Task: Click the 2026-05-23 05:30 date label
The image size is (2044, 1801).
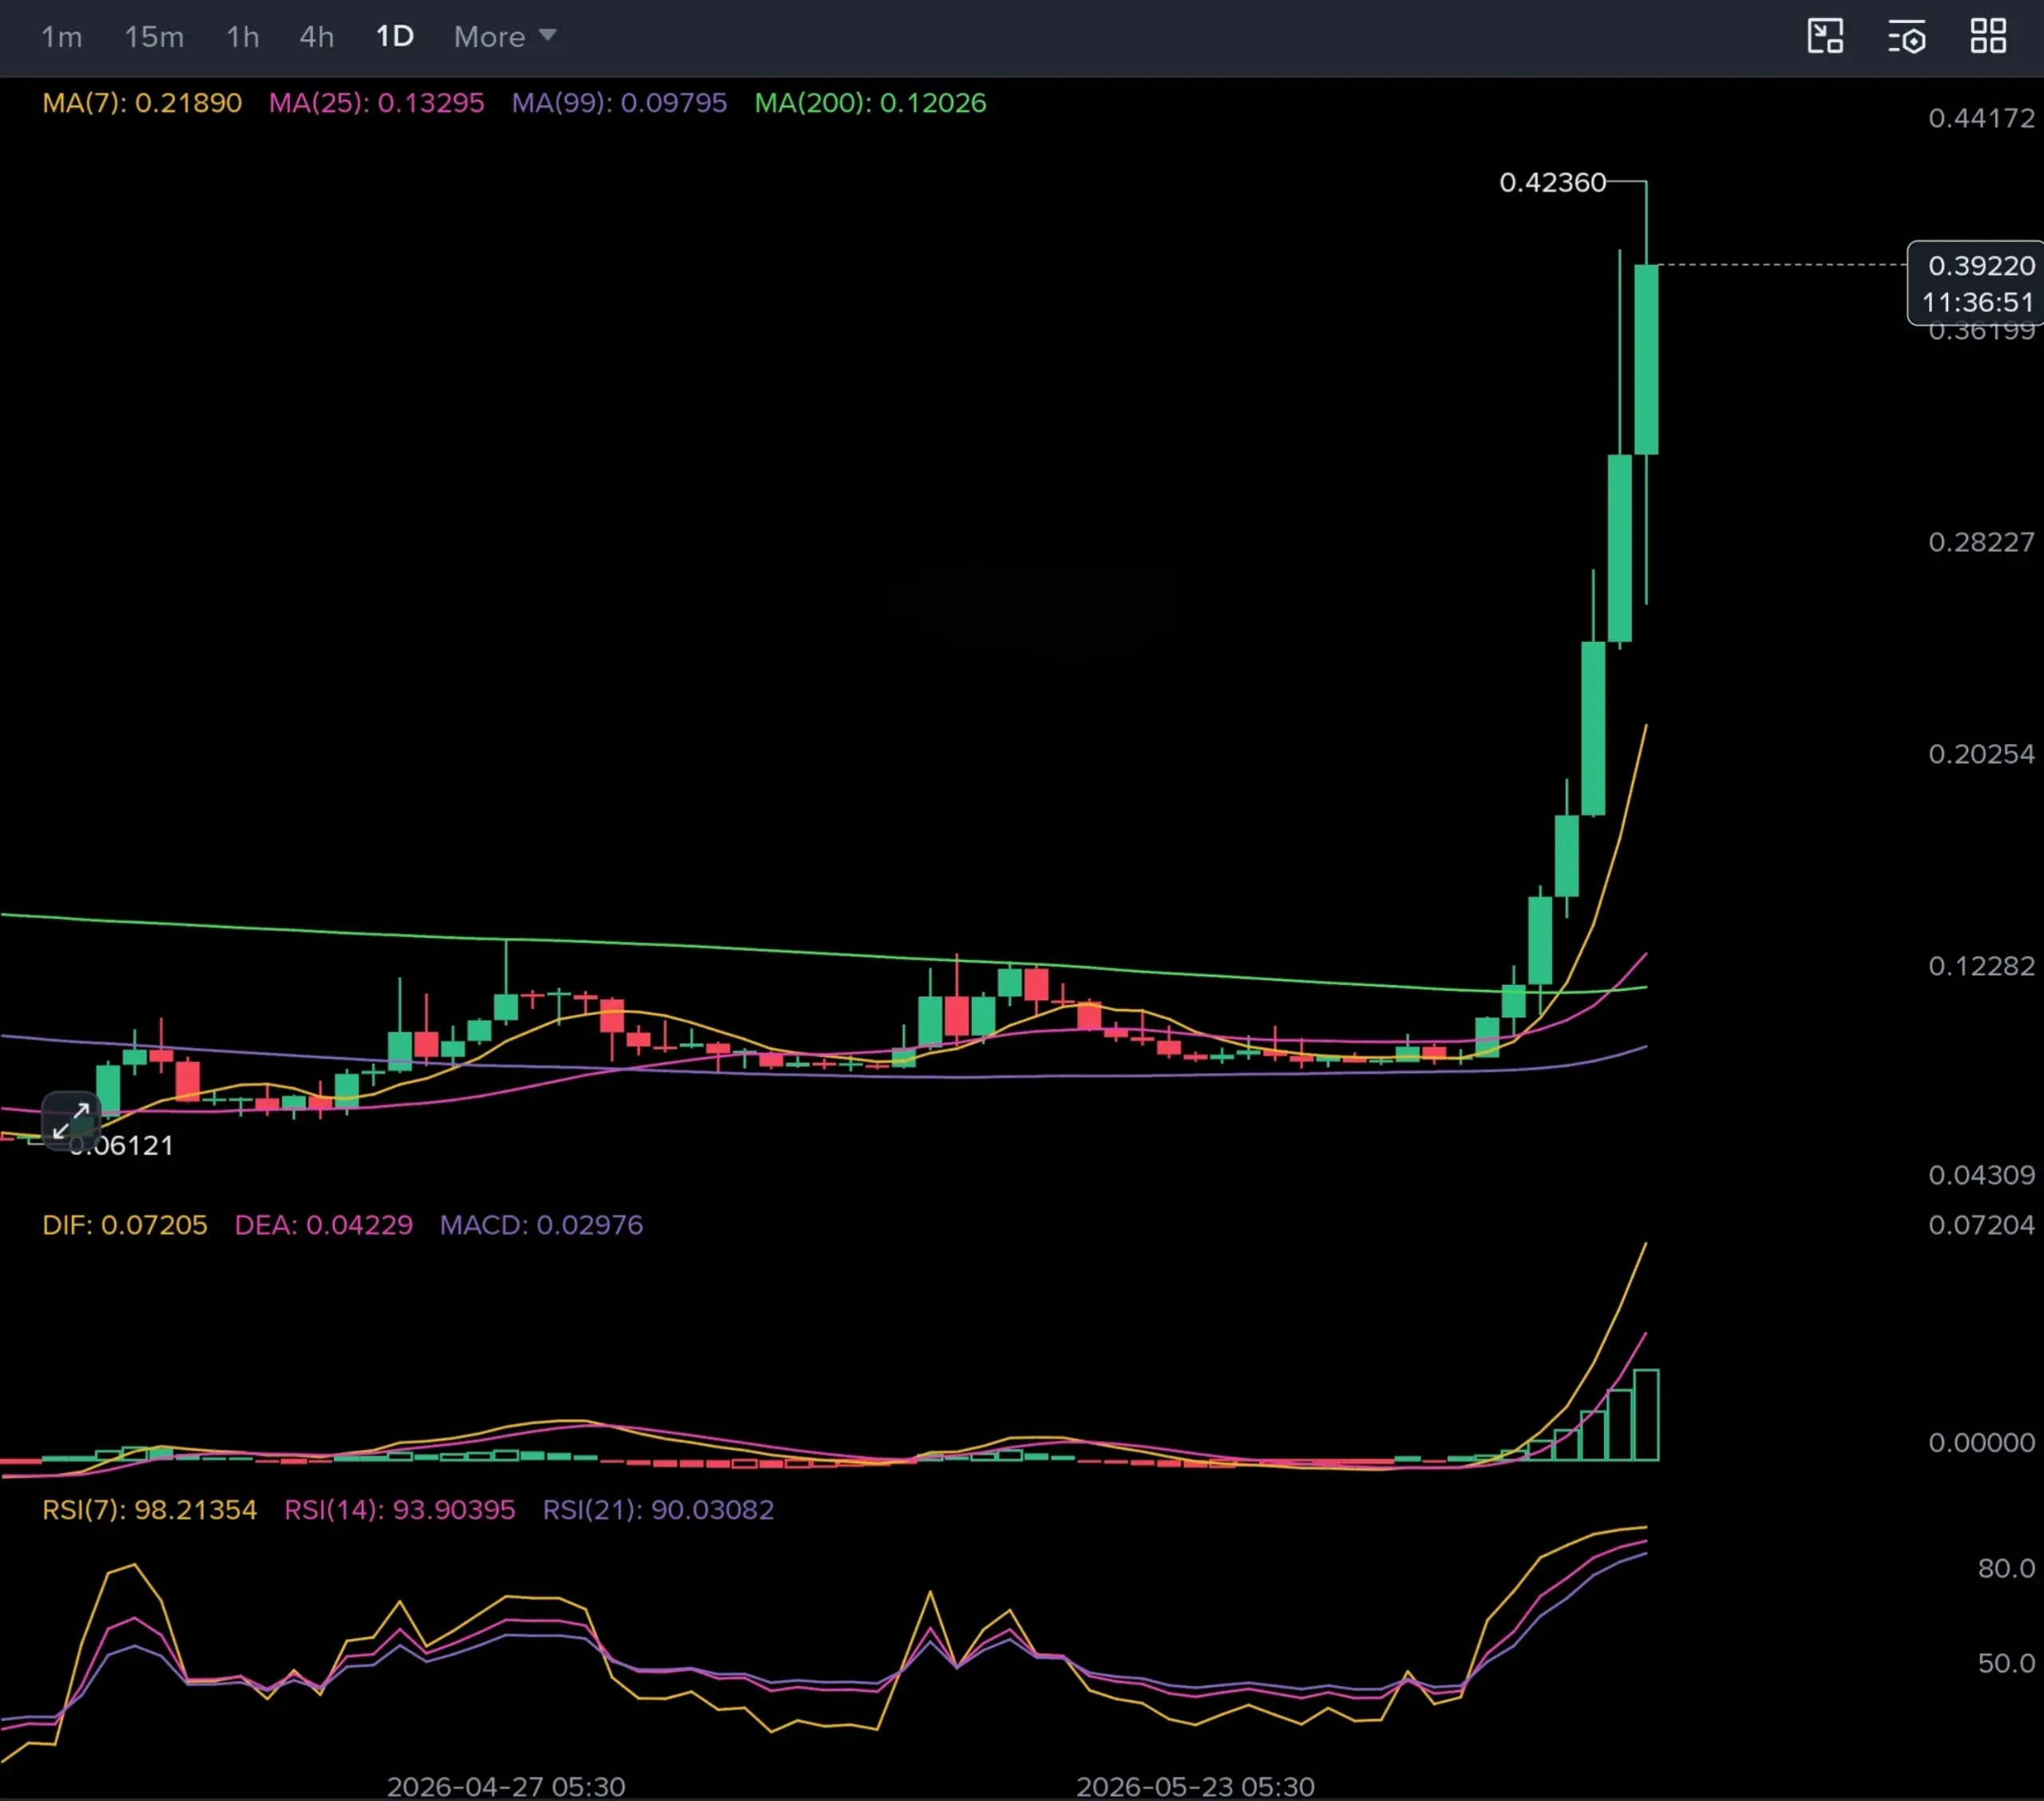Action: 1196,1786
